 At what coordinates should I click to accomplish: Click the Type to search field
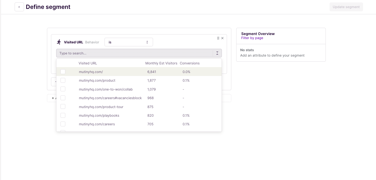[139, 53]
